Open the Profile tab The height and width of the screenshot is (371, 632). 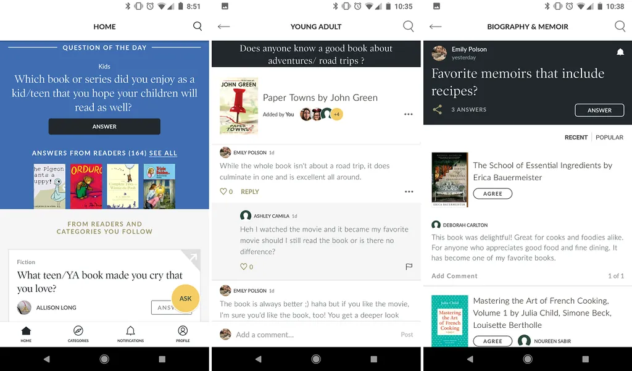[x=183, y=334]
